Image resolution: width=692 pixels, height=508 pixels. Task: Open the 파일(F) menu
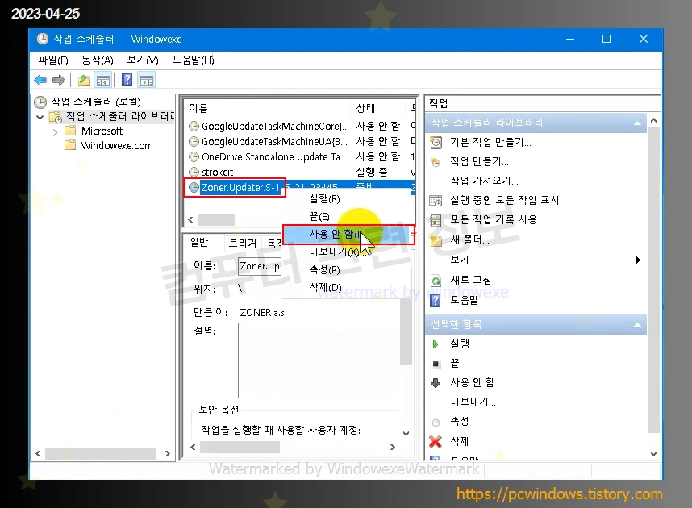tap(53, 60)
